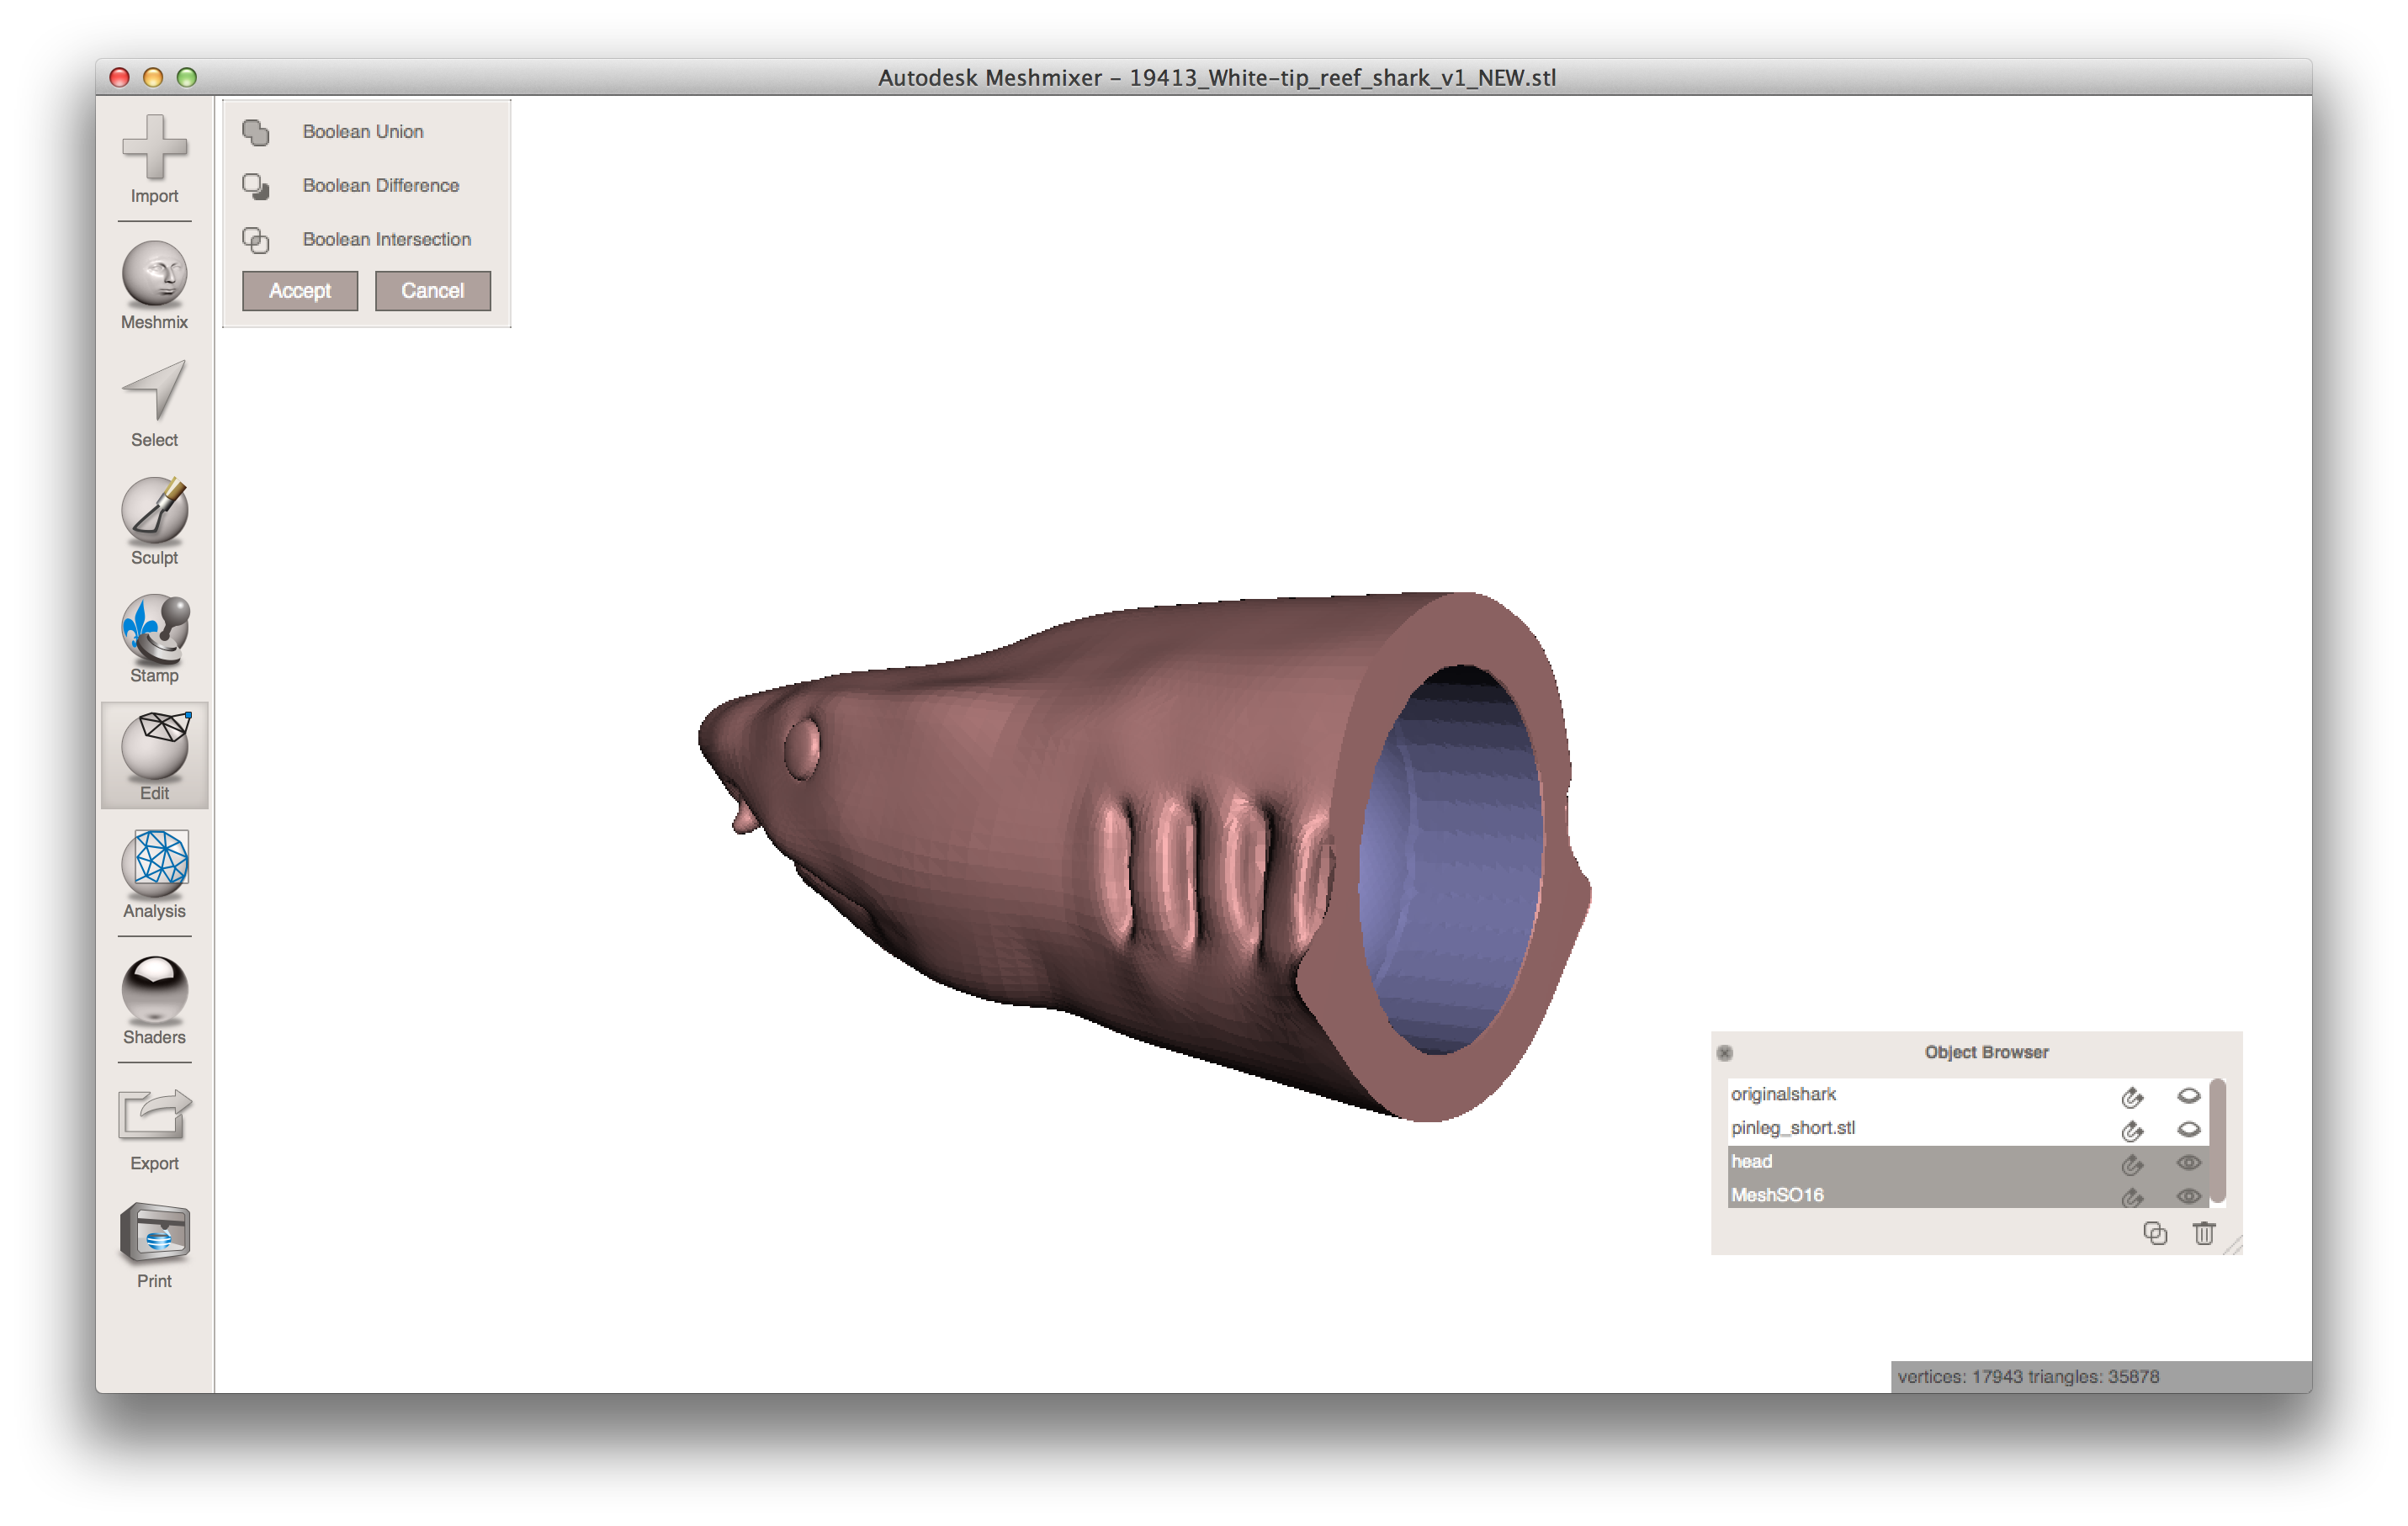This screenshot has width=2408, height=1526.
Task: Toggle visibility of originalshark
Action: (2188, 1096)
